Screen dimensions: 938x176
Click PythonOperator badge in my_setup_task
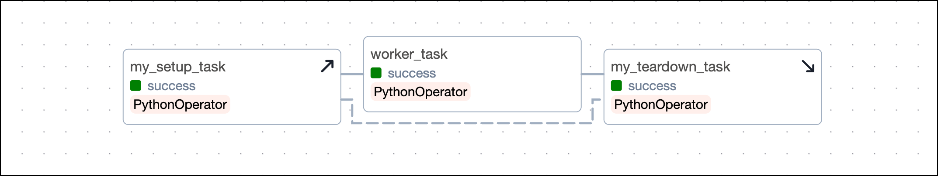point(180,105)
